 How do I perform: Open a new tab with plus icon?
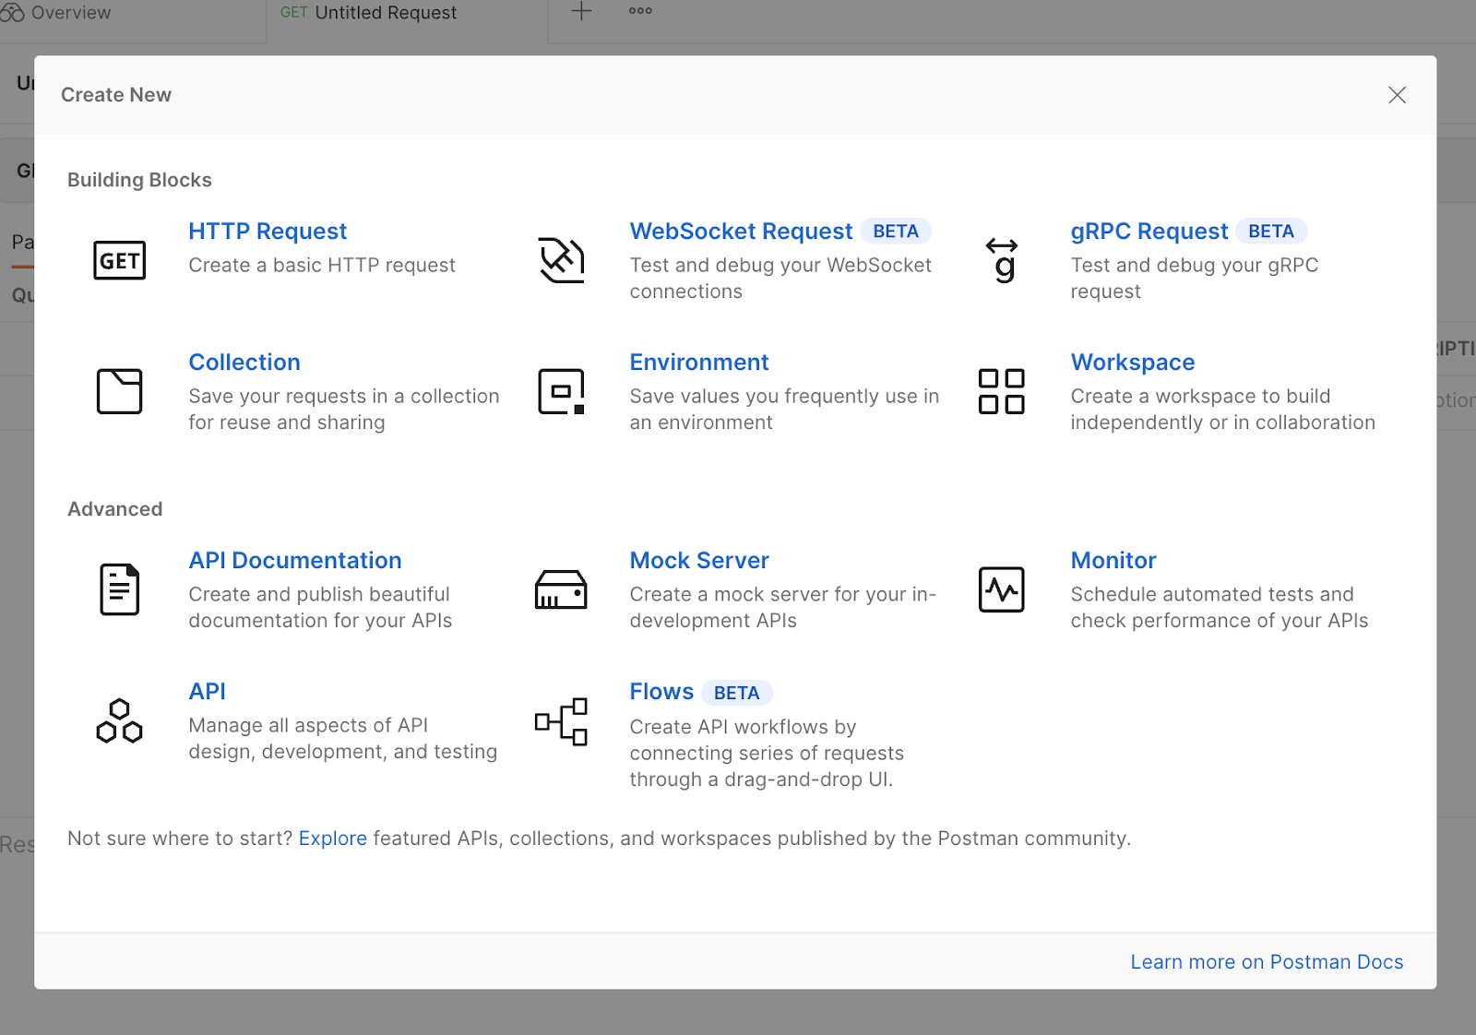[x=581, y=11]
